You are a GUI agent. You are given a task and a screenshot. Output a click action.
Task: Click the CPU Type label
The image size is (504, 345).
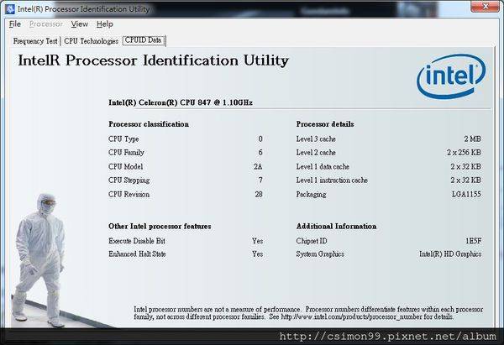123,139
